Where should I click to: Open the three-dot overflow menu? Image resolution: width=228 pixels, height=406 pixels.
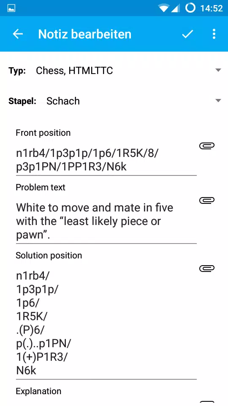coord(214,34)
